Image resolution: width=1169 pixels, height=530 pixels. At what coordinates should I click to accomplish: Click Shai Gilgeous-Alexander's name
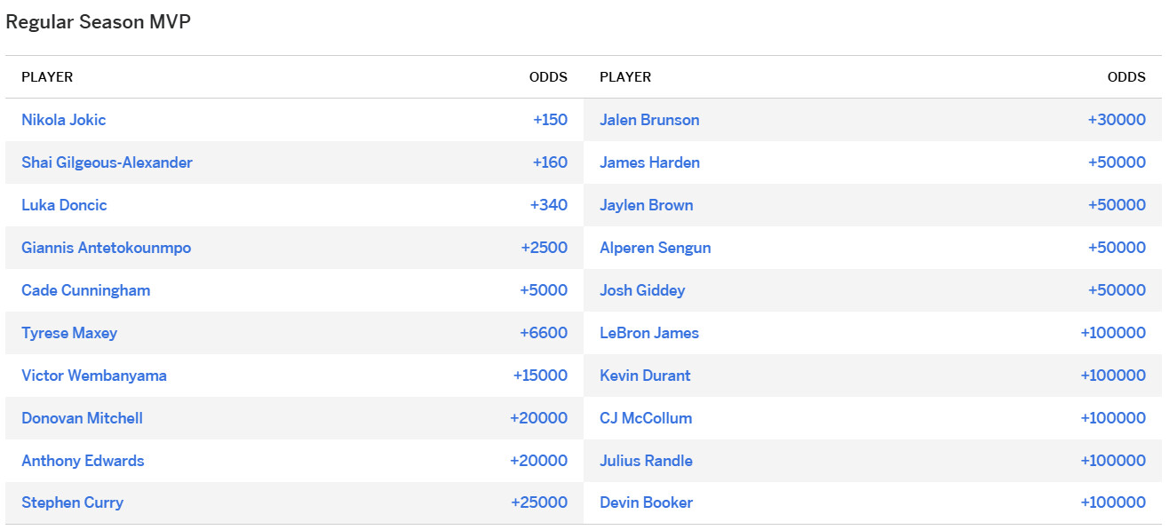coord(107,162)
